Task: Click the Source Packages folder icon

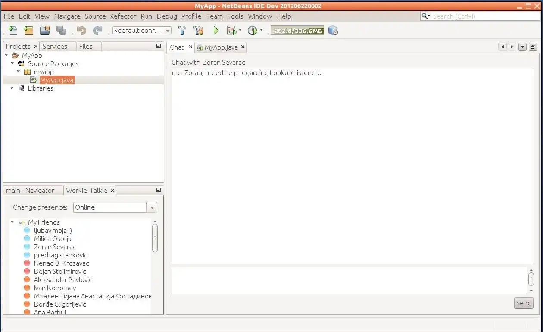Action: 21,63
